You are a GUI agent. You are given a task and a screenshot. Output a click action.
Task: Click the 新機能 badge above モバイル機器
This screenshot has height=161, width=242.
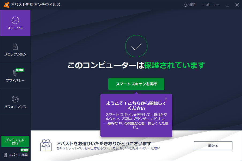25,150
